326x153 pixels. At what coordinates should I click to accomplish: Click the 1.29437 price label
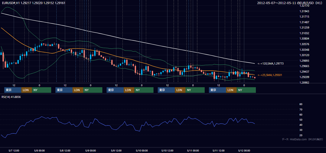pos(304,72)
